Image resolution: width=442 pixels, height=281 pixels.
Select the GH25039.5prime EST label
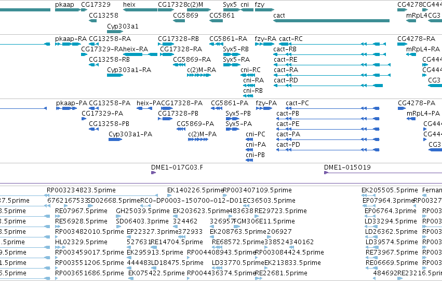pos(143,211)
